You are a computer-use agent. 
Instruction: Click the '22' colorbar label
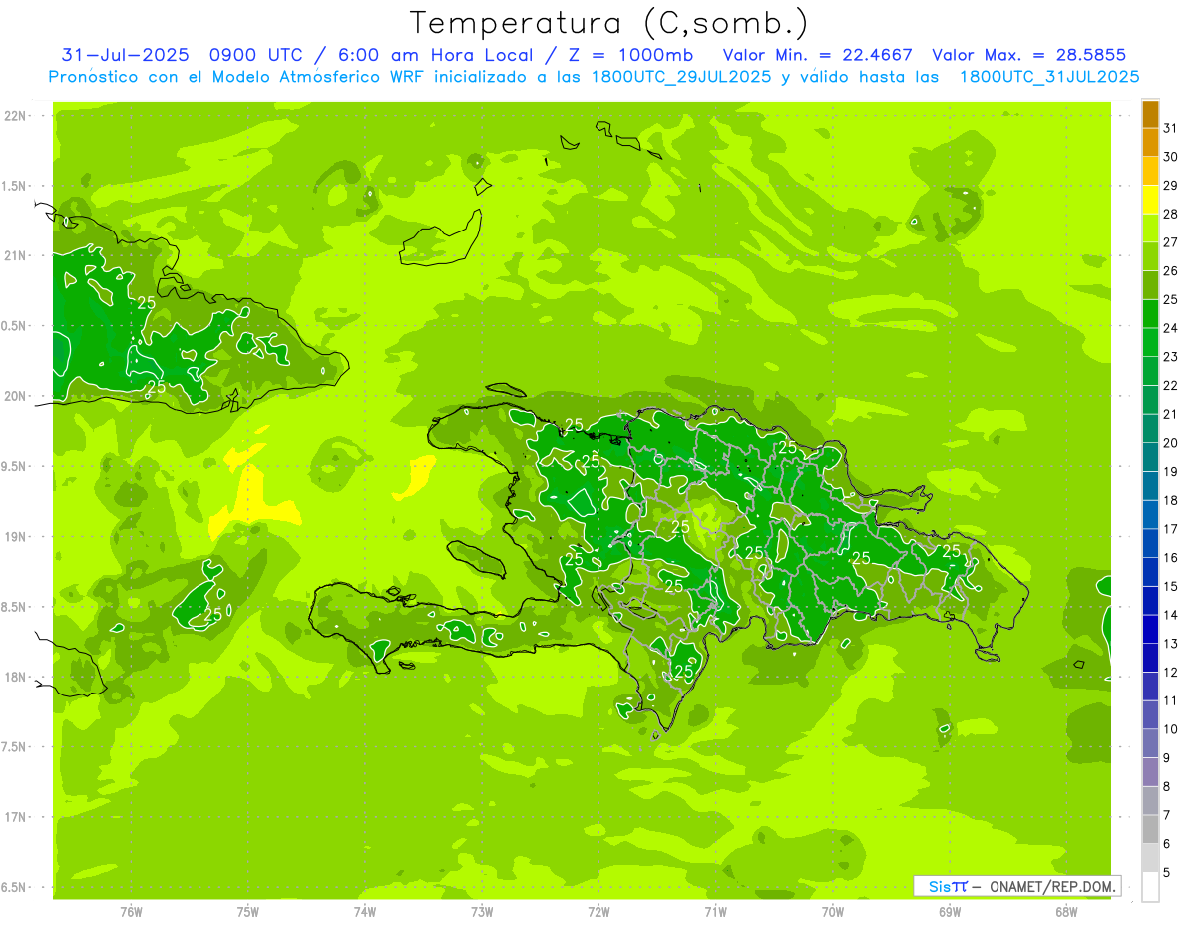pos(1171,386)
